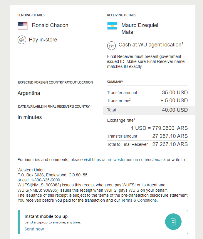Click footnote 1 after Final Receiver's Country

(91, 105)
